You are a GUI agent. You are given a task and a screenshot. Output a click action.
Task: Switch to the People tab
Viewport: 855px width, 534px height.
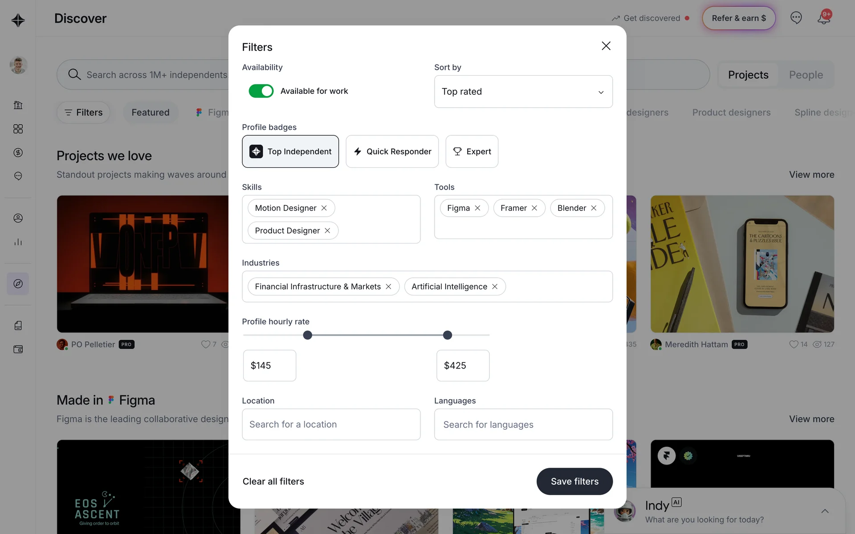tap(806, 75)
